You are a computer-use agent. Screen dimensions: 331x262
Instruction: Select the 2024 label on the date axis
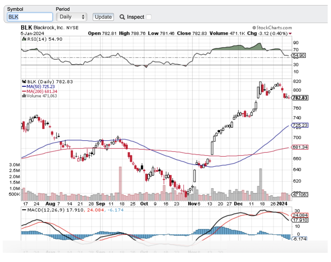pos(282,204)
